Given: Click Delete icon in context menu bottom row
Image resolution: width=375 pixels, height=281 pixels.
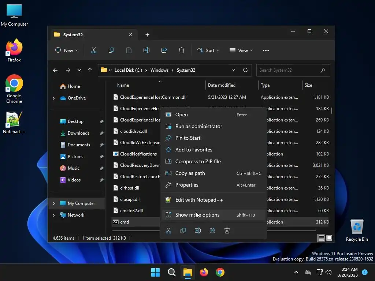Looking at the screenshot, I should tap(227, 231).
